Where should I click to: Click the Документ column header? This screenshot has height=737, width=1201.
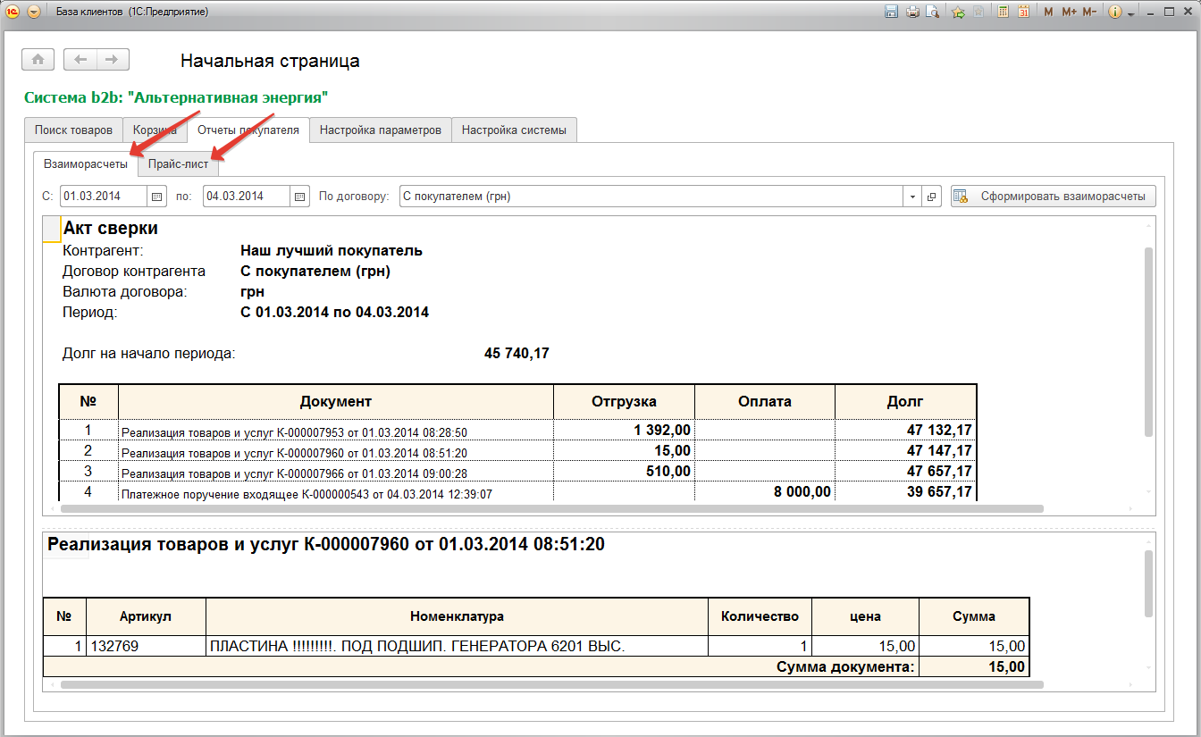click(336, 402)
